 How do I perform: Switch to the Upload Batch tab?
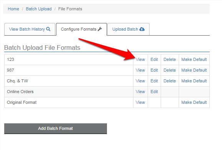click(x=128, y=29)
